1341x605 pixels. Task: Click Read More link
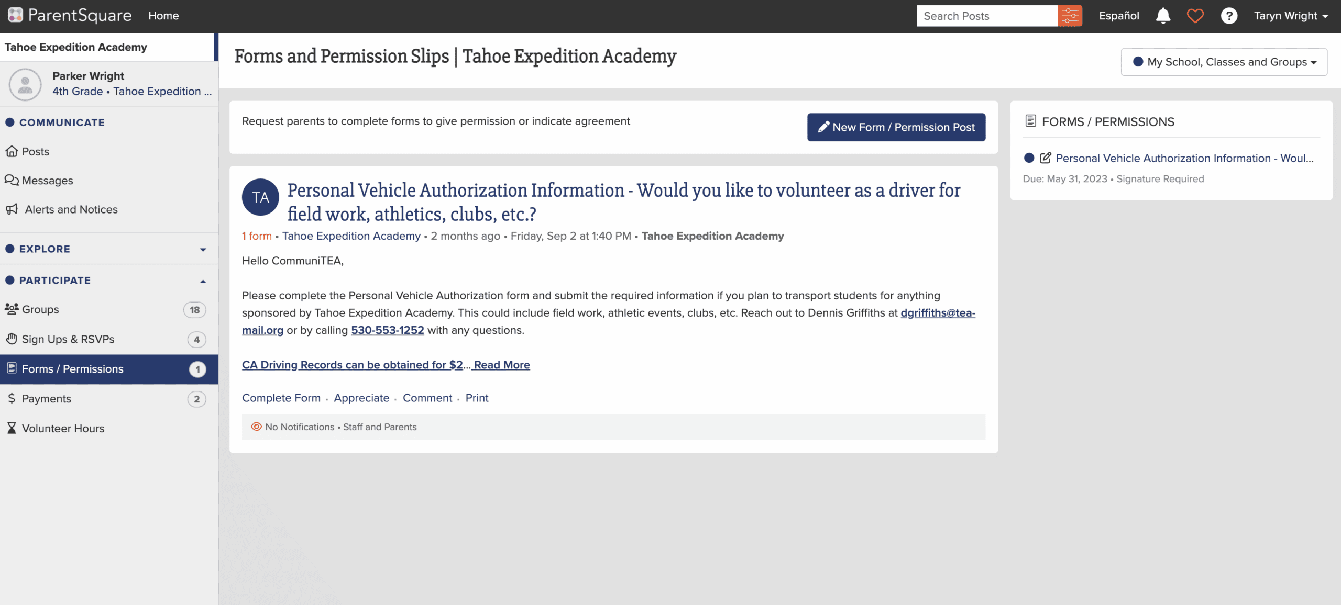click(x=502, y=365)
